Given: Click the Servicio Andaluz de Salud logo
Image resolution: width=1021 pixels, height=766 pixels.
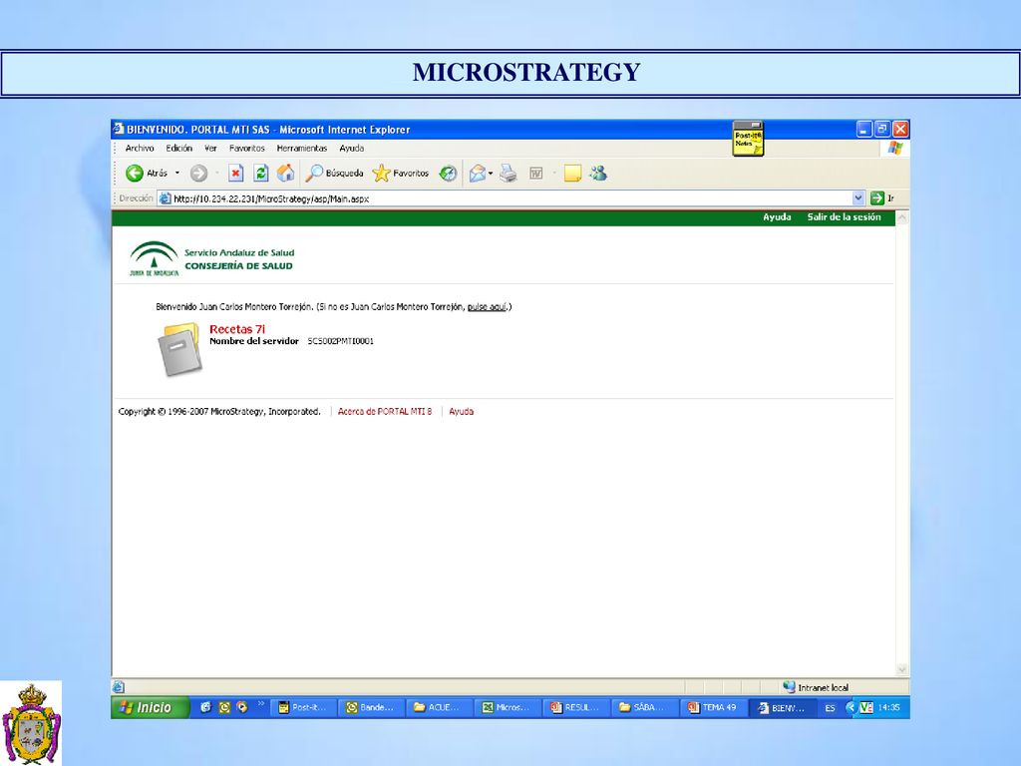Looking at the screenshot, I should point(211,259).
